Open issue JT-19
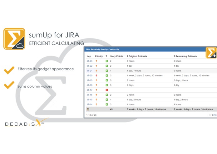Viewport: 217px width, 154px height. pyautogui.click(x=90, y=80)
